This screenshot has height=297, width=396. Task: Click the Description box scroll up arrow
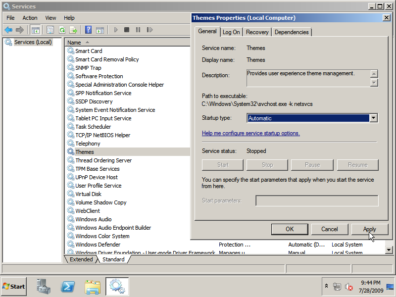(374, 74)
